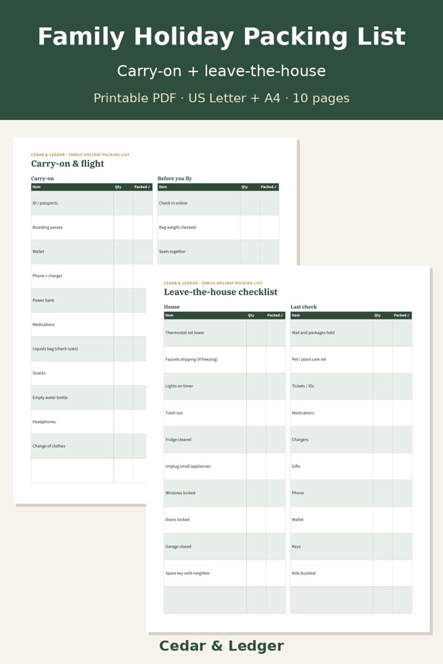Click "Item" header of the Before you fly table
Screen dimensions: 443x664
pyautogui.click(x=163, y=187)
